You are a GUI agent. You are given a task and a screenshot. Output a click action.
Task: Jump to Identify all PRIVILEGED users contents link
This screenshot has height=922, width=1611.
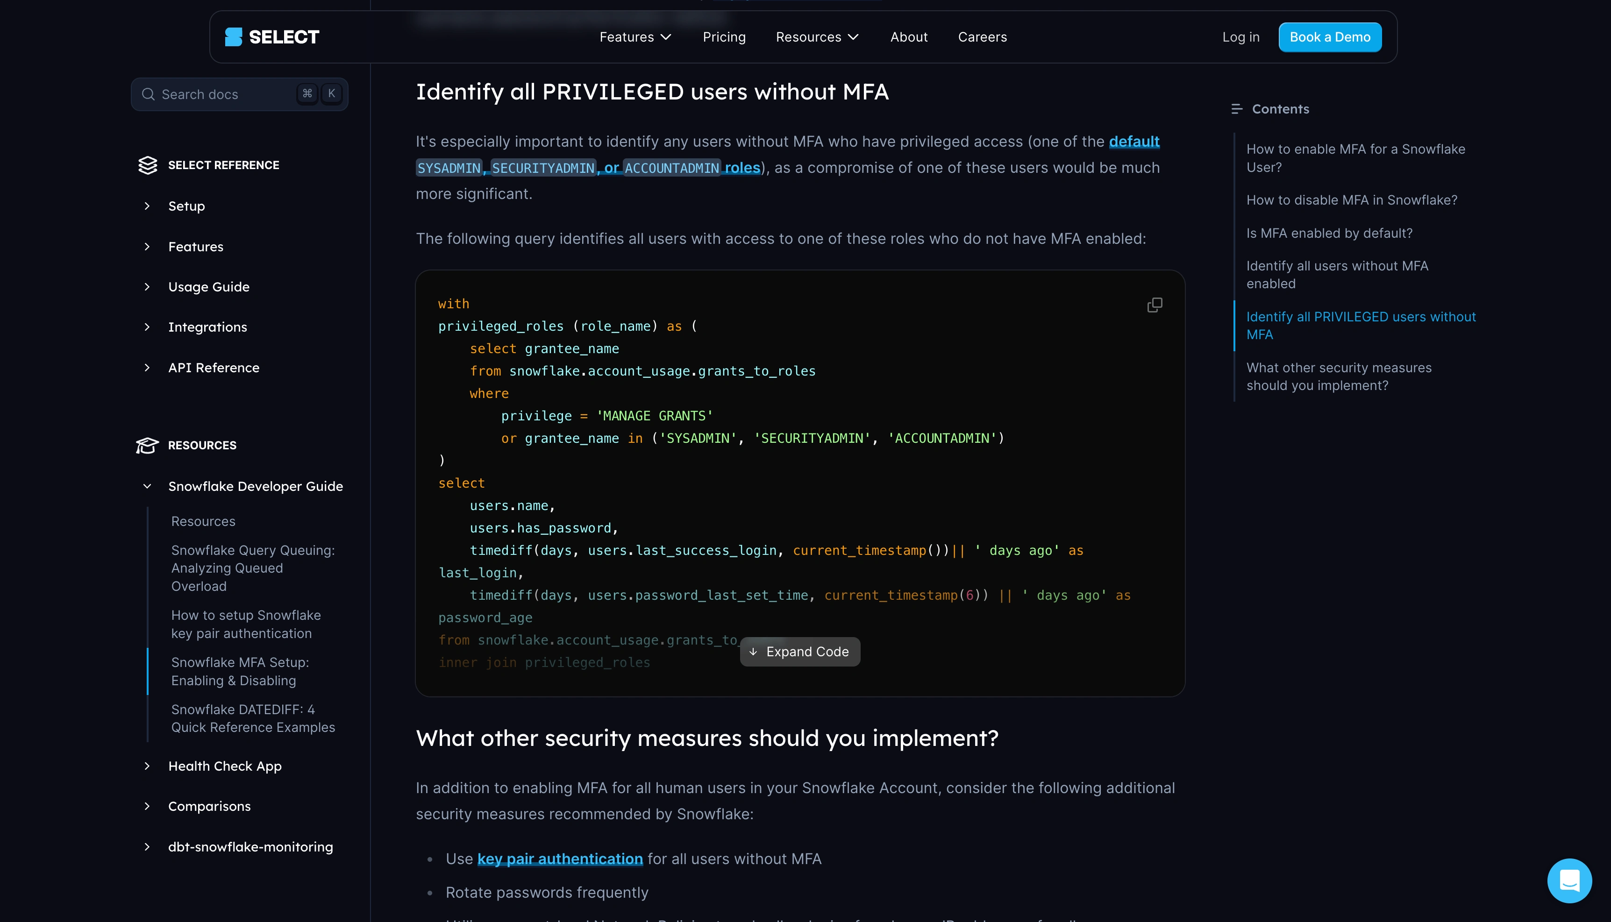[1361, 326]
